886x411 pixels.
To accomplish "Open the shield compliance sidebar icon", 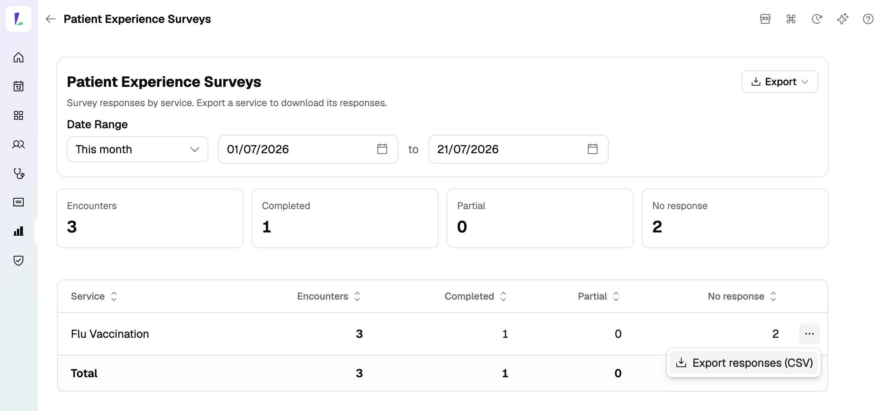I will click(x=19, y=260).
